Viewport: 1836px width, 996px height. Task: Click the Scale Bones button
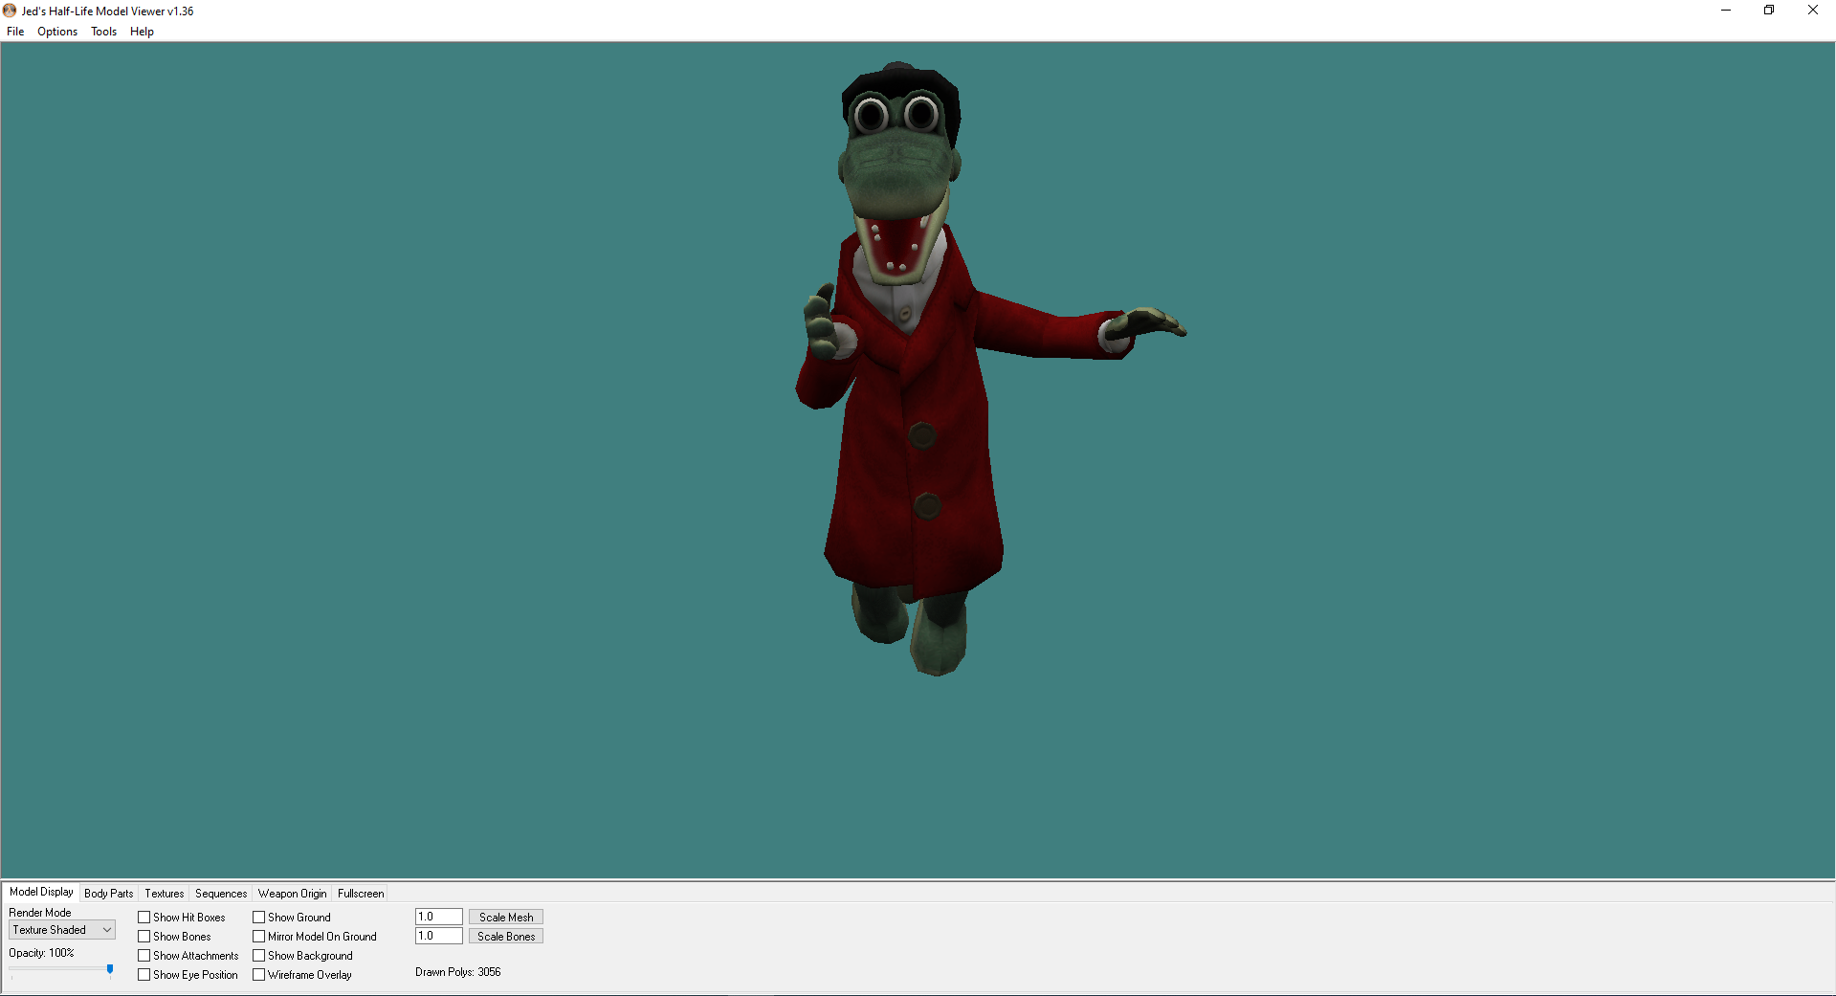pyautogui.click(x=506, y=937)
